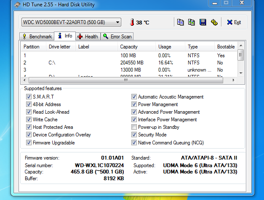The height and width of the screenshot is (200, 264).
Task: Select the "100 MB" capacity cell
Action: (128, 56)
